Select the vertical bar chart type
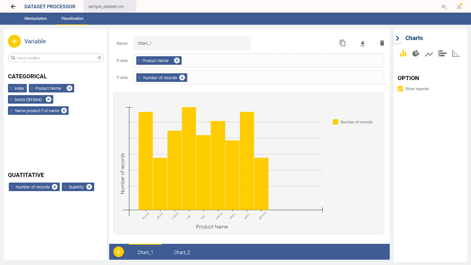Viewport: 471px width, 265px height. click(403, 54)
